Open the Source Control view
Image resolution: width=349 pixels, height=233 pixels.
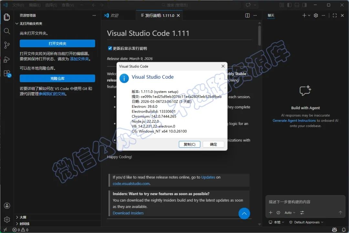click(7, 45)
